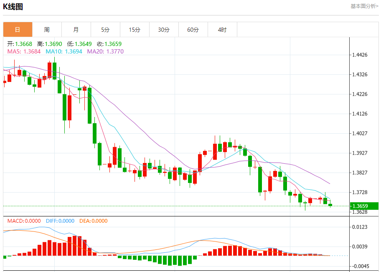
Task: Click the MA10: 1.3694 label
Action: click(x=64, y=51)
